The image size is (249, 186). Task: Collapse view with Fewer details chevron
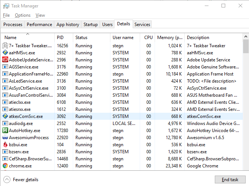click(6, 179)
